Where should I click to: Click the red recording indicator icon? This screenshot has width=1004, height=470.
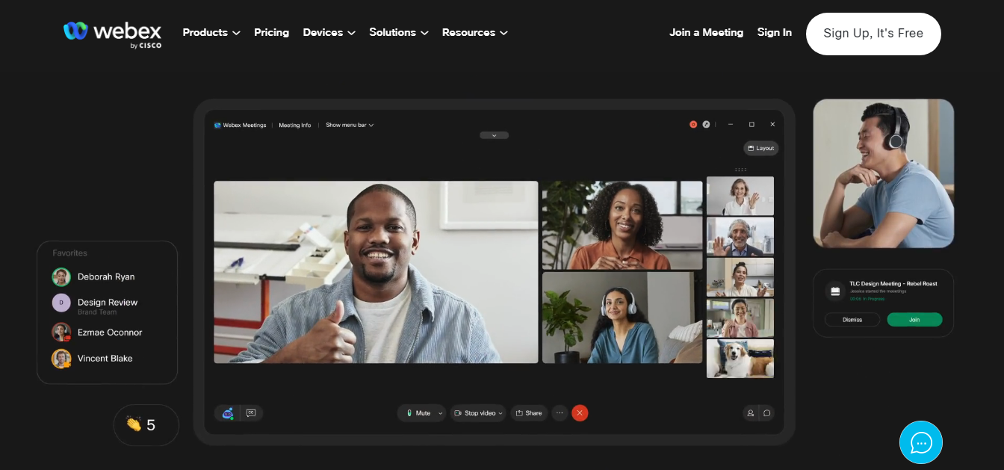click(693, 125)
